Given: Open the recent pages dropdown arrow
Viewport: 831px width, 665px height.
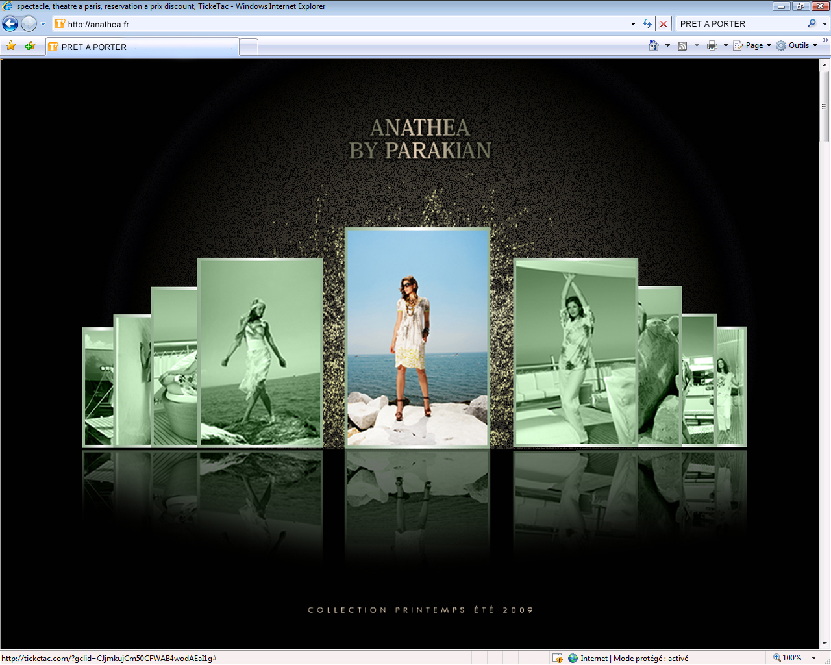Looking at the screenshot, I should point(43,24).
